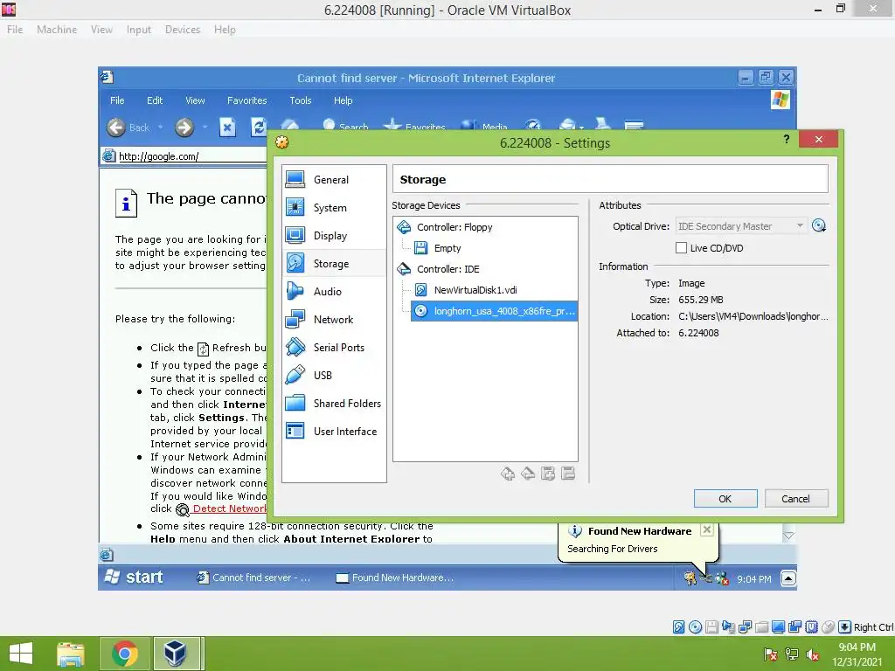Open the USB settings category

point(334,376)
